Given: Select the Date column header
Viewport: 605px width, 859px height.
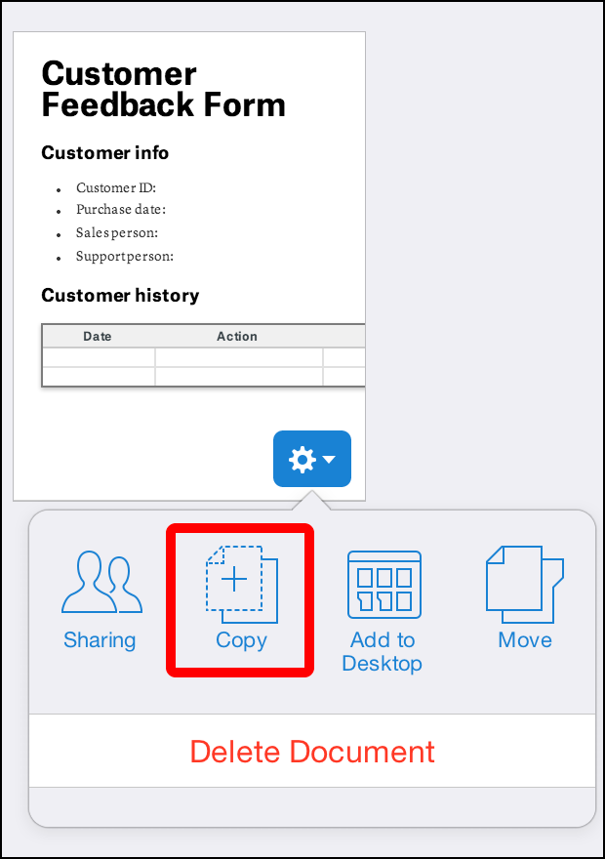Looking at the screenshot, I should [x=98, y=336].
